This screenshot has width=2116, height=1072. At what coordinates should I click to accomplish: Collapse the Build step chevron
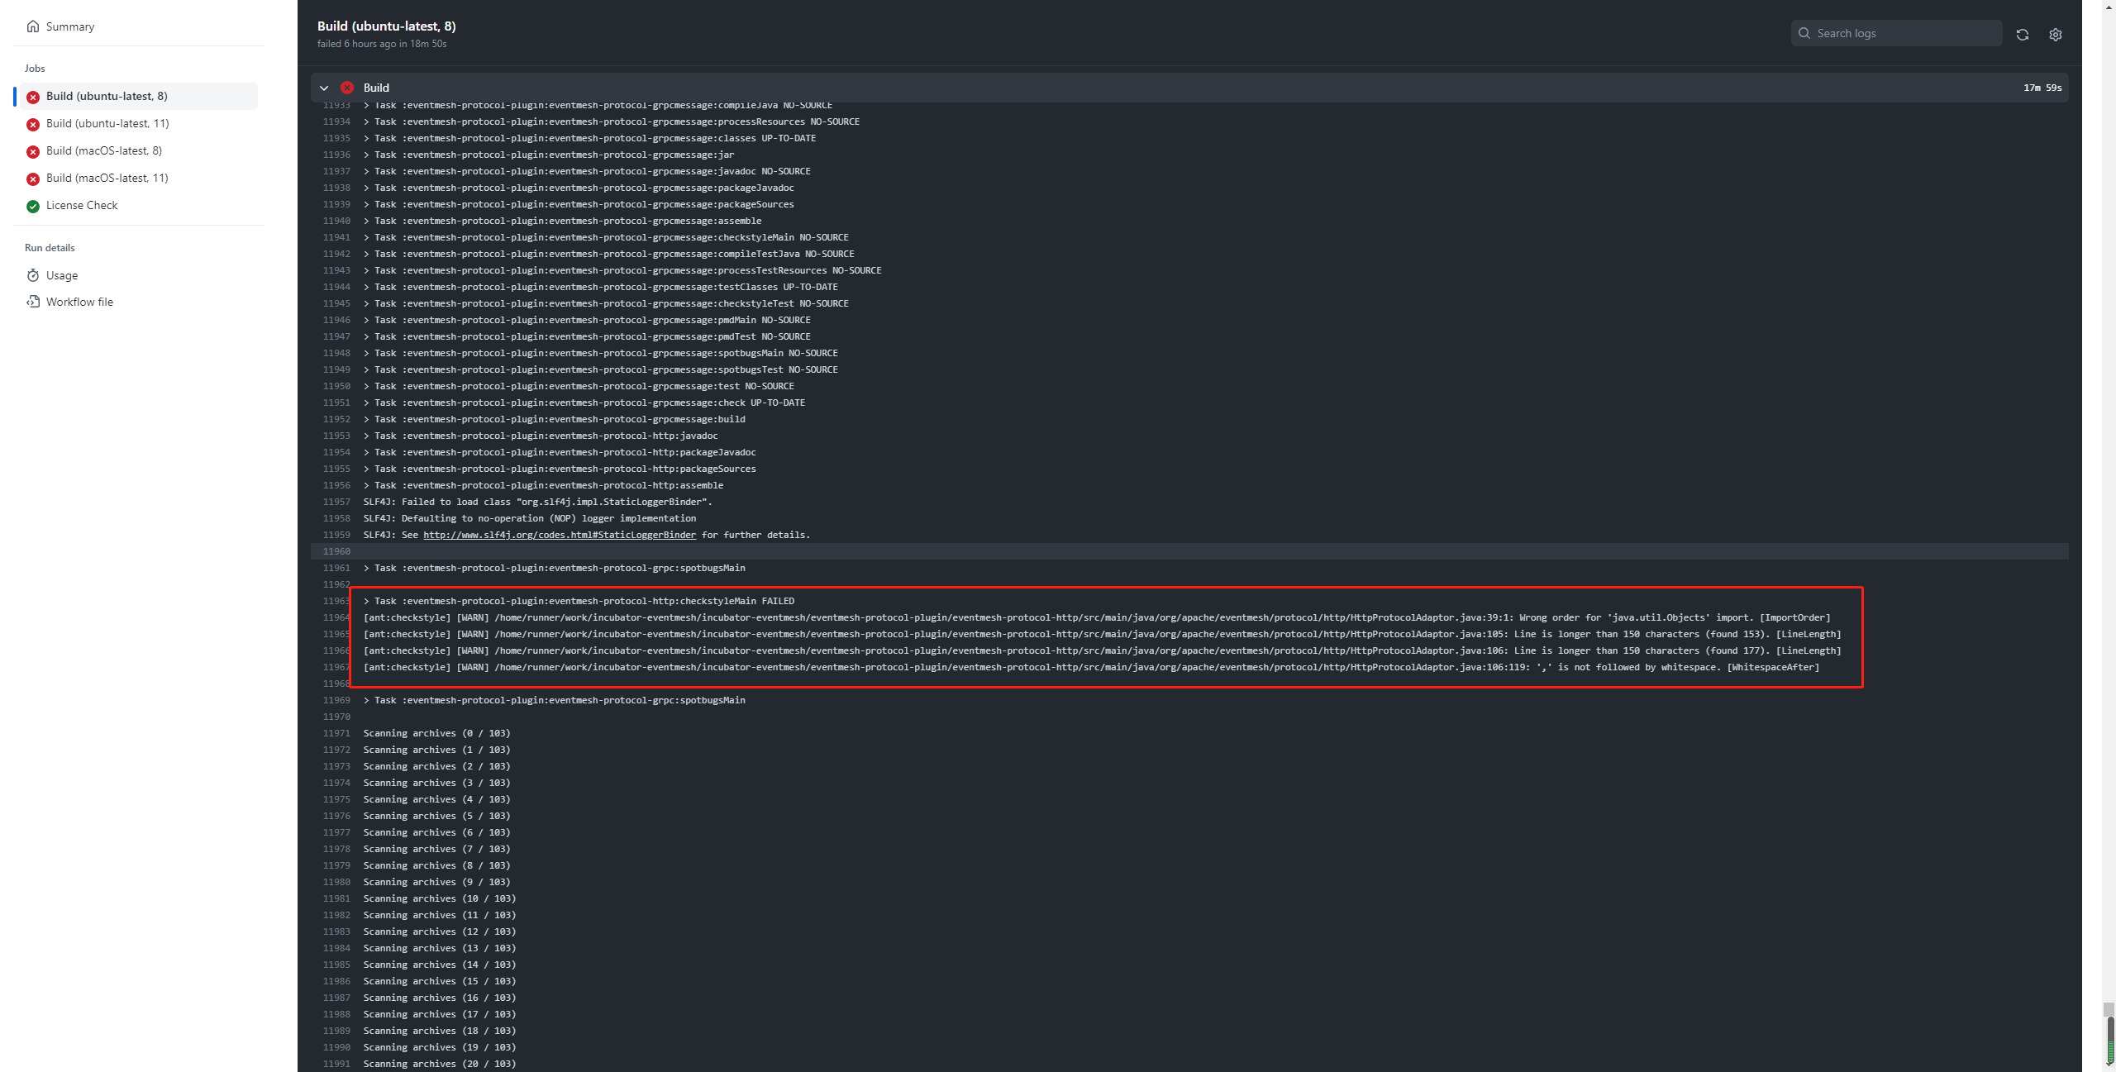(x=324, y=88)
